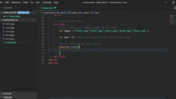Click the "ben5.jpg" string in the array
Image resolution: width=176 pixels, height=99 pixels.
click(140, 31)
